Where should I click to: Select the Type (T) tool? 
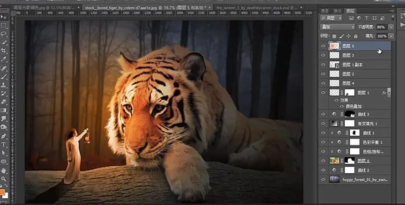pos(3,145)
